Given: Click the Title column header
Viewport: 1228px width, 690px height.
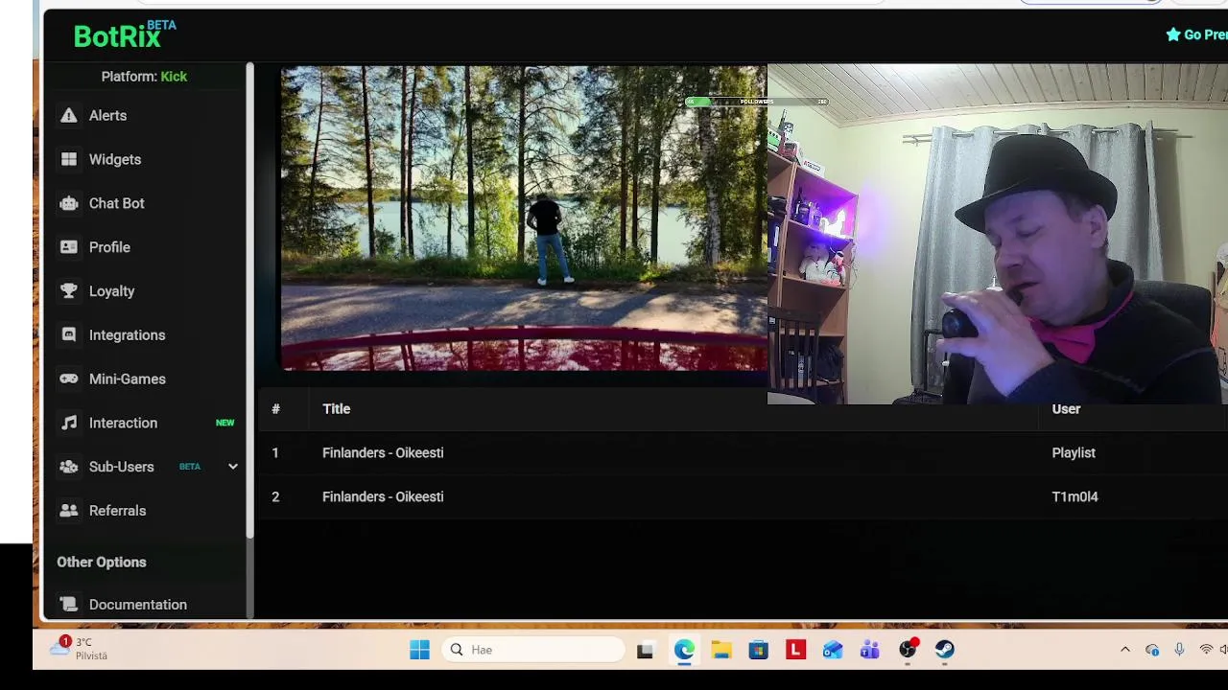Looking at the screenshot, I should pos(337,409).
